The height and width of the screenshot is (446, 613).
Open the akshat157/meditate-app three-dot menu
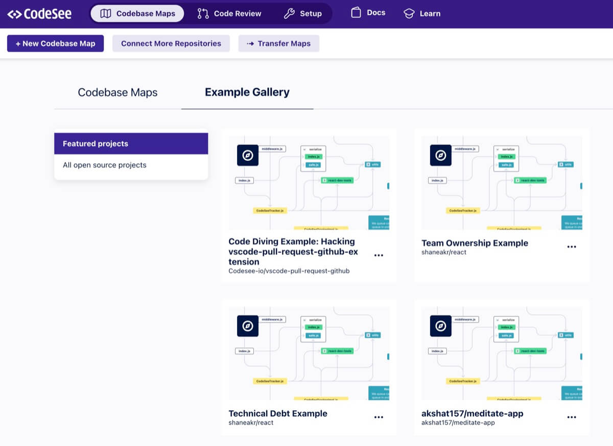point(572,417)
